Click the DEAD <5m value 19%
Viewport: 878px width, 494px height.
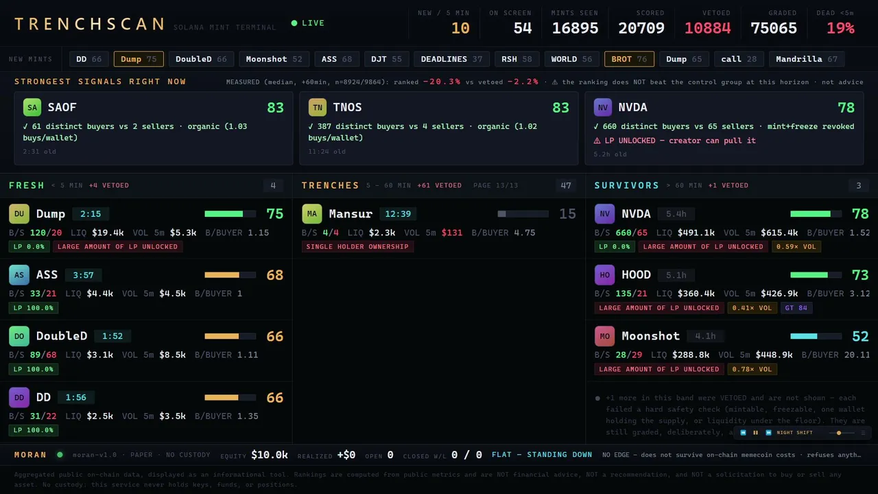click(840, 28)
